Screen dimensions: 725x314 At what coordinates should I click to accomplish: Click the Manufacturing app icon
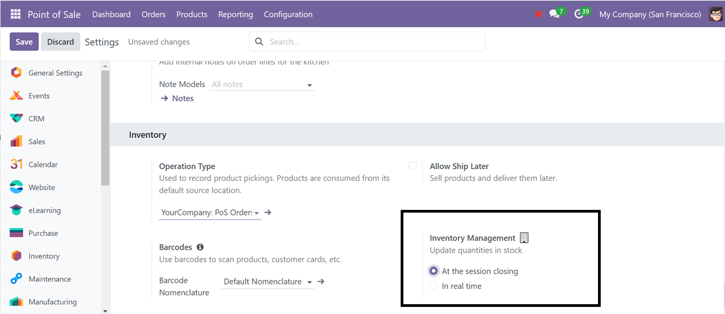16,301
